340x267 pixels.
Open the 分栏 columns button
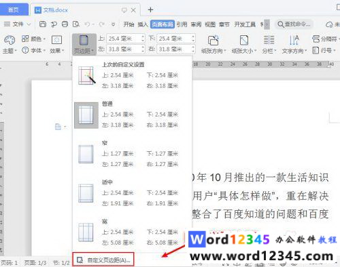(269, 45)
